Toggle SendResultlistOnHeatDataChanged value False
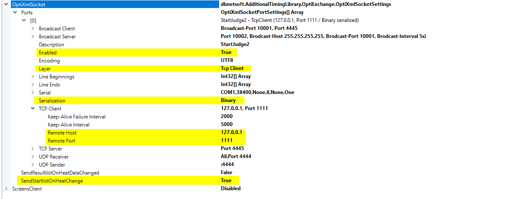 226,173
